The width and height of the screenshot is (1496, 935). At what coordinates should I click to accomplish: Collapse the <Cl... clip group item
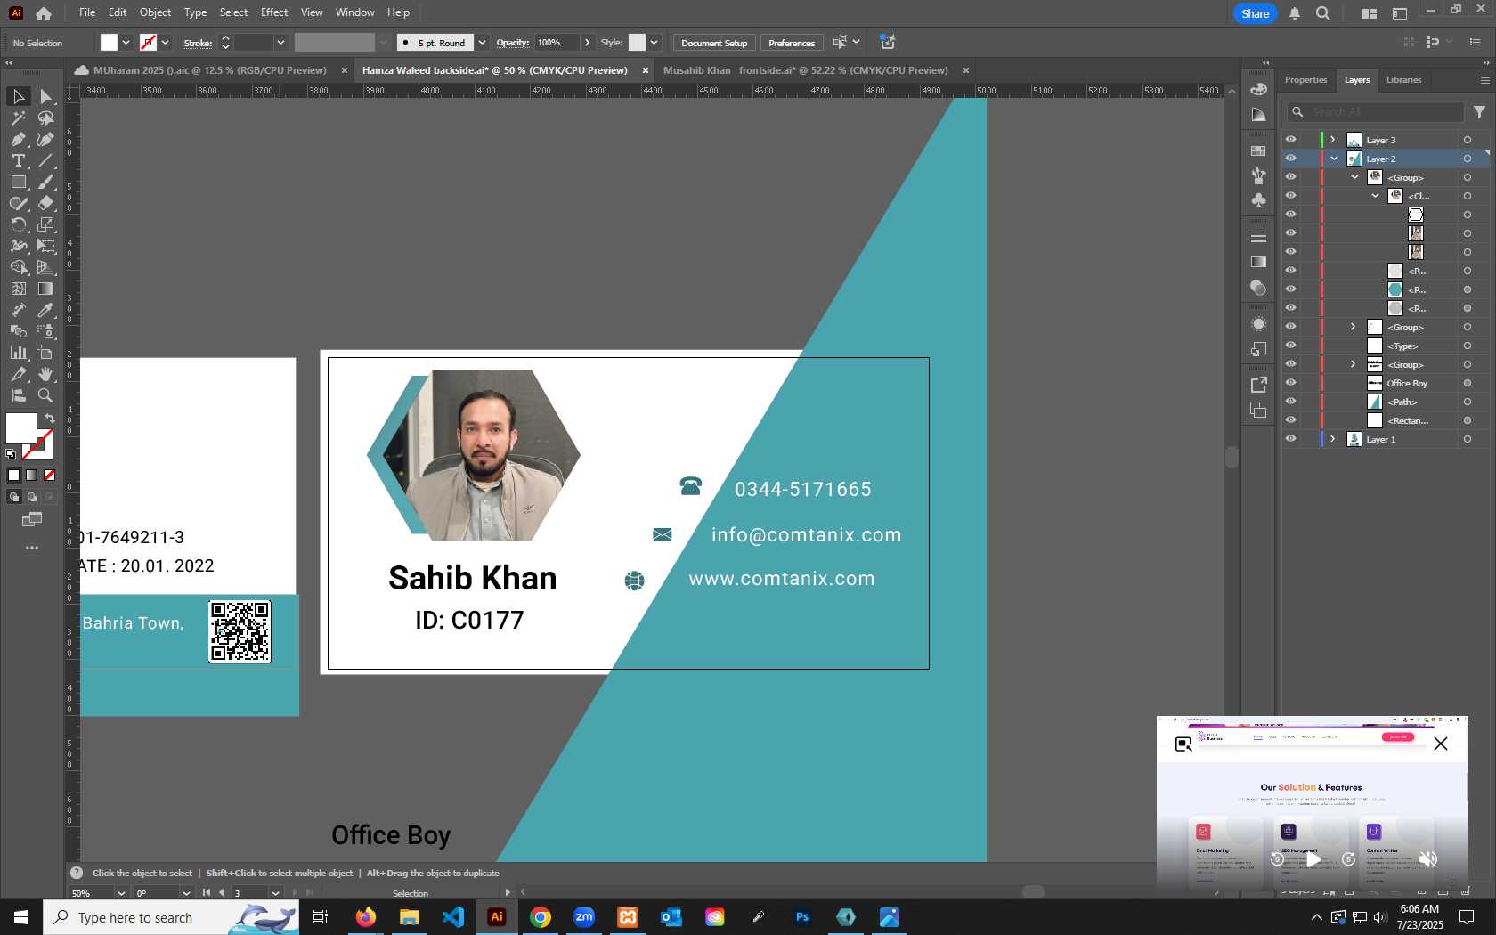click(x=1375, y=196)
